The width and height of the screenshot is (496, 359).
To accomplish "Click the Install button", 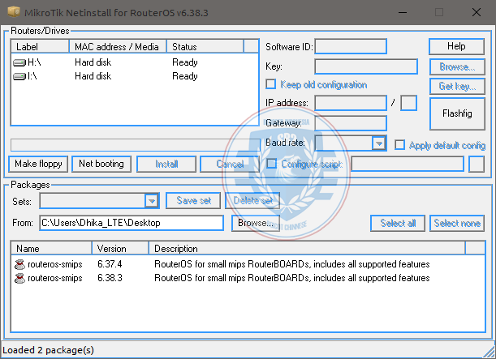I will tap(166, 164).
